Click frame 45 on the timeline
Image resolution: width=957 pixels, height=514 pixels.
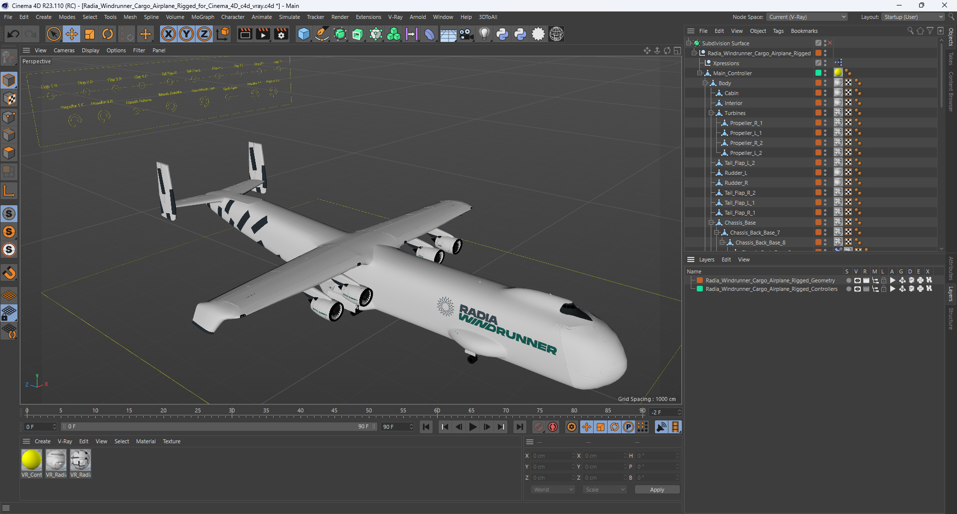tap(334, 411)
